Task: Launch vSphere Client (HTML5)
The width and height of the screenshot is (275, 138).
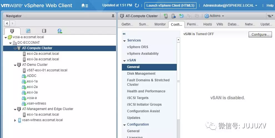Action: 170,6
